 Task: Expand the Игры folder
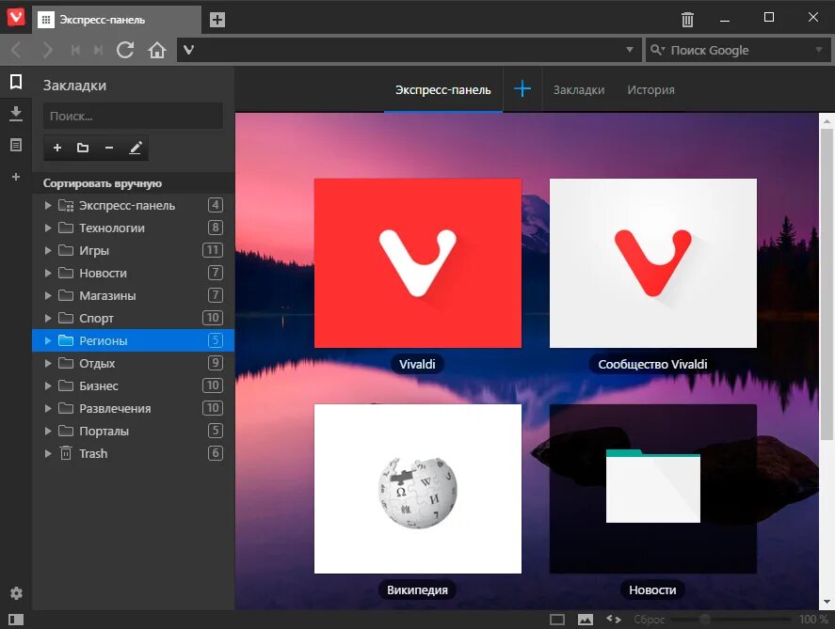click(48, 250)
